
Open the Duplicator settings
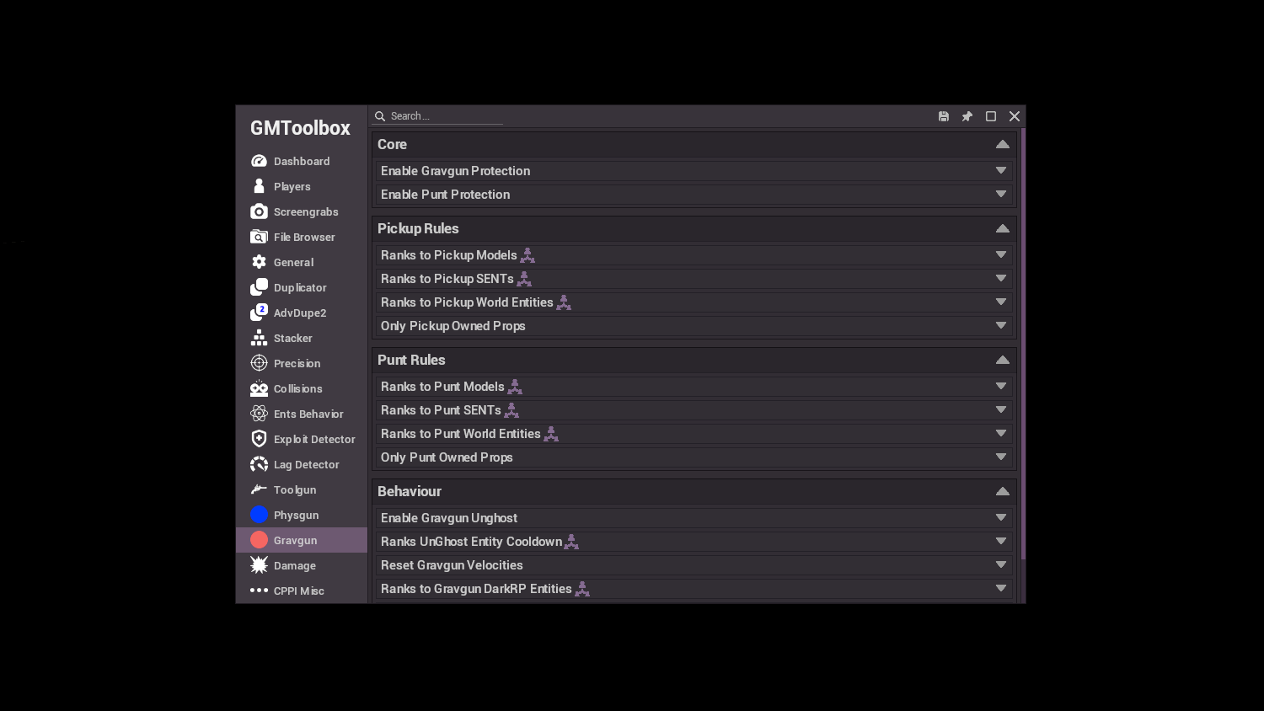302,287
